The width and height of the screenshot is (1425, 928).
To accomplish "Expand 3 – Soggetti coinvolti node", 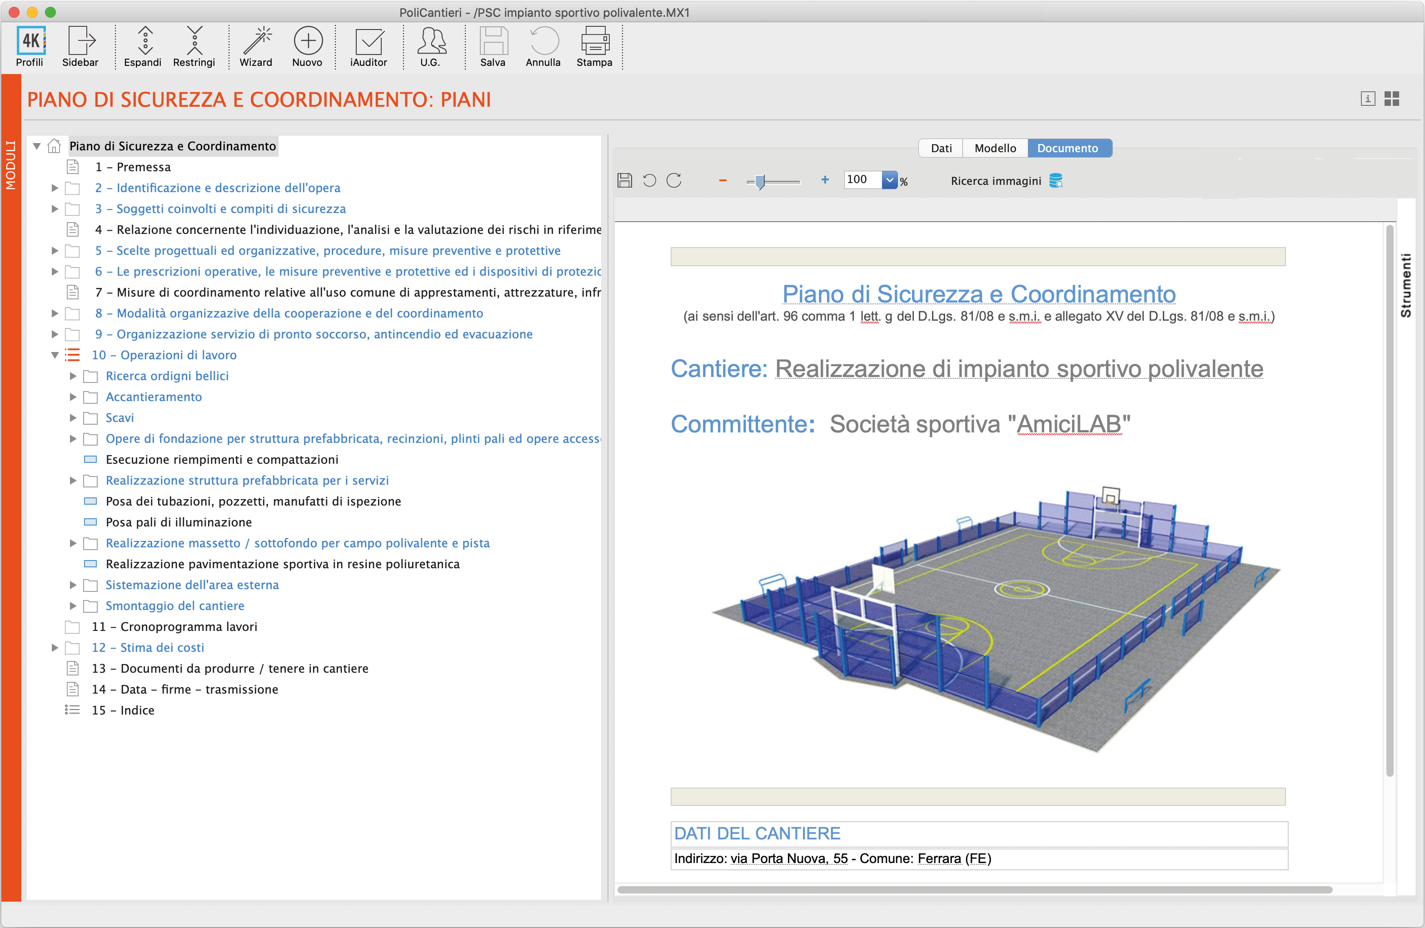I will coord(55,209).
